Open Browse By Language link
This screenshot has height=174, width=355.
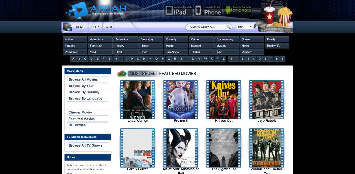(88, 99)
